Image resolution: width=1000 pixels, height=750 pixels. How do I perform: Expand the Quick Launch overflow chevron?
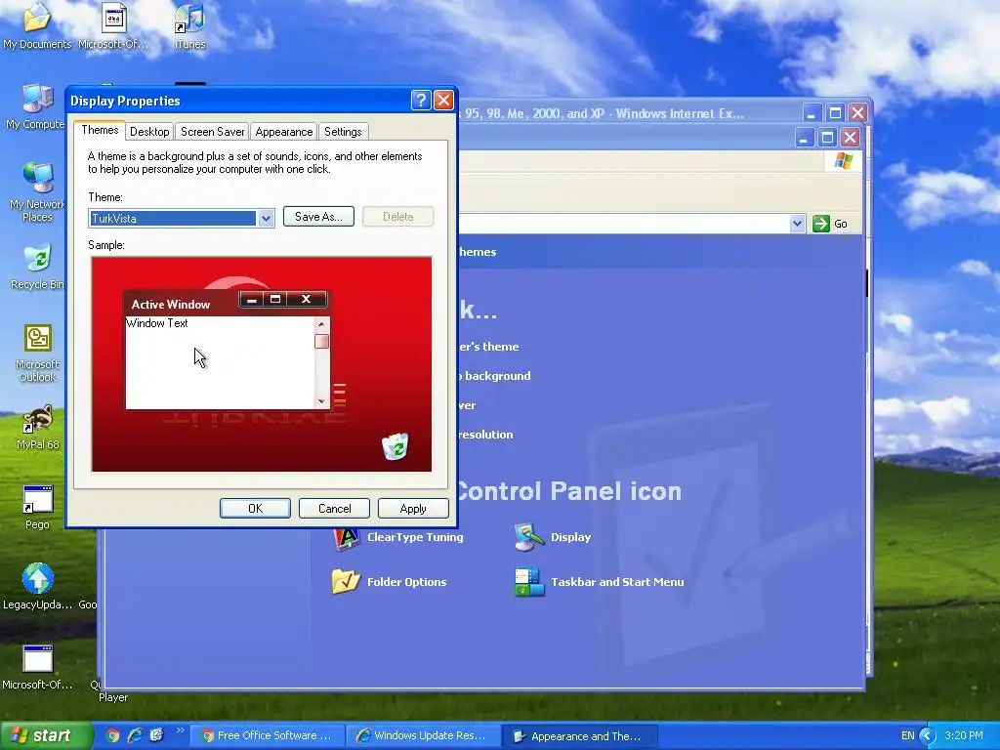point(180,730)
